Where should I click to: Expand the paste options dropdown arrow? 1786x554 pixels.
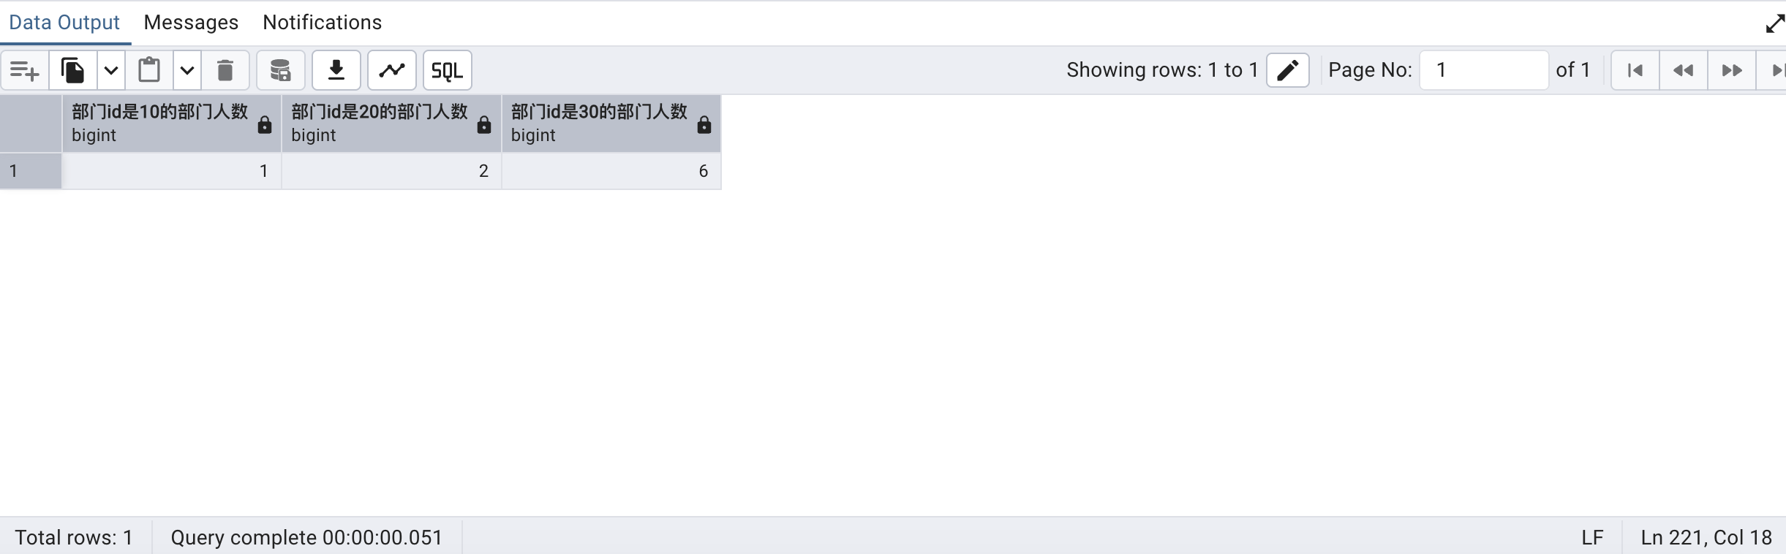(187, 70)
